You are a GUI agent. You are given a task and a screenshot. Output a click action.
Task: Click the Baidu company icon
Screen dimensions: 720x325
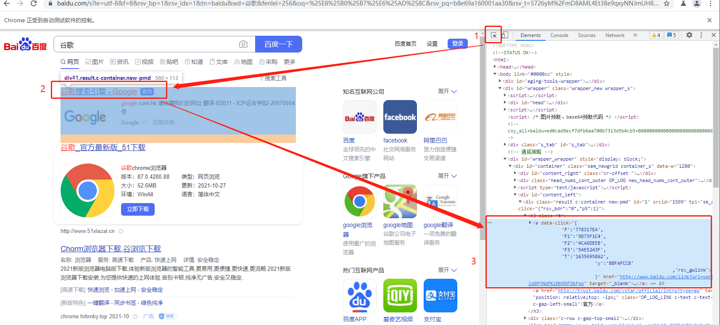[x=360, y=117]
